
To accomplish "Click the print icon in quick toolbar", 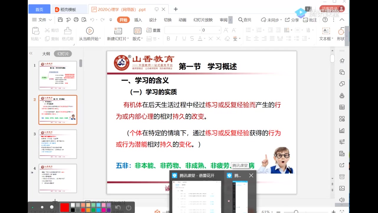I will pos(76,20).
